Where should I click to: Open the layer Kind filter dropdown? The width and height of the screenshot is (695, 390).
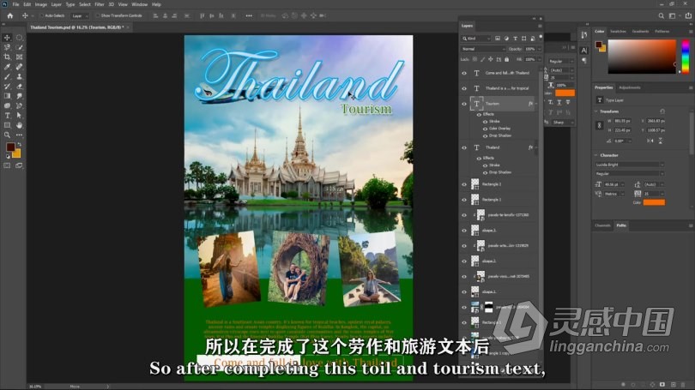(x=476, y=39)
